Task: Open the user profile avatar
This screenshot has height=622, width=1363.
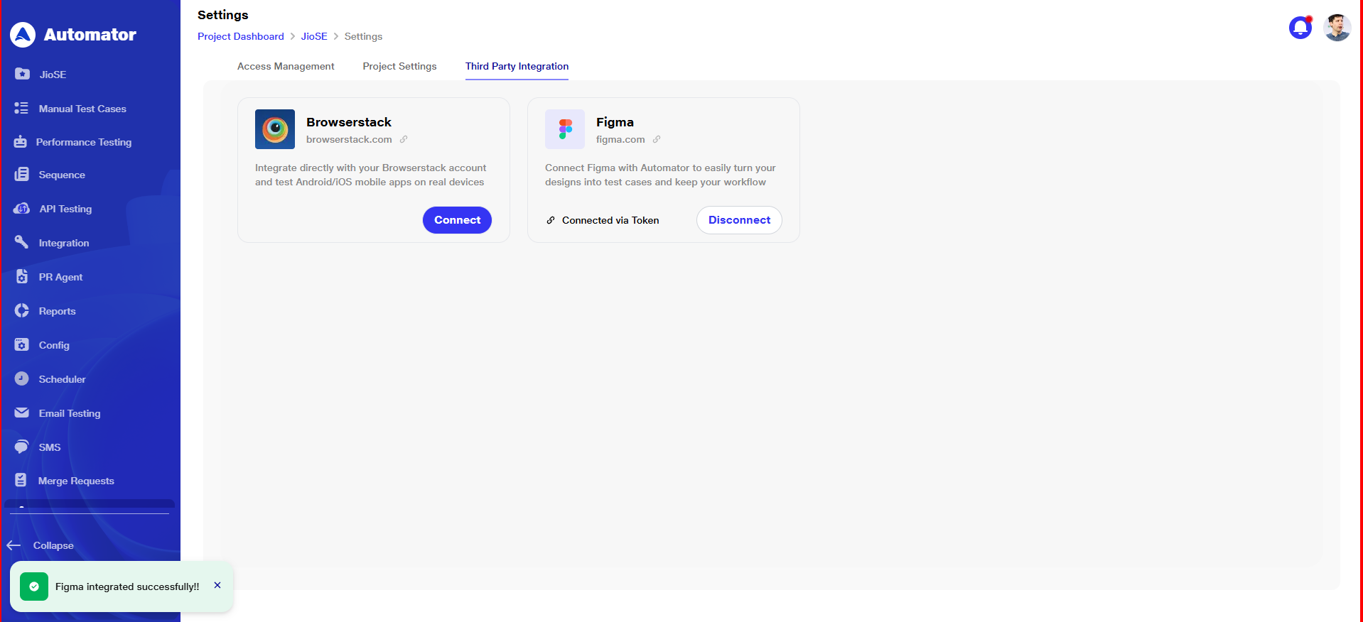Action: pyautogui.click(x=1337, y=28)
